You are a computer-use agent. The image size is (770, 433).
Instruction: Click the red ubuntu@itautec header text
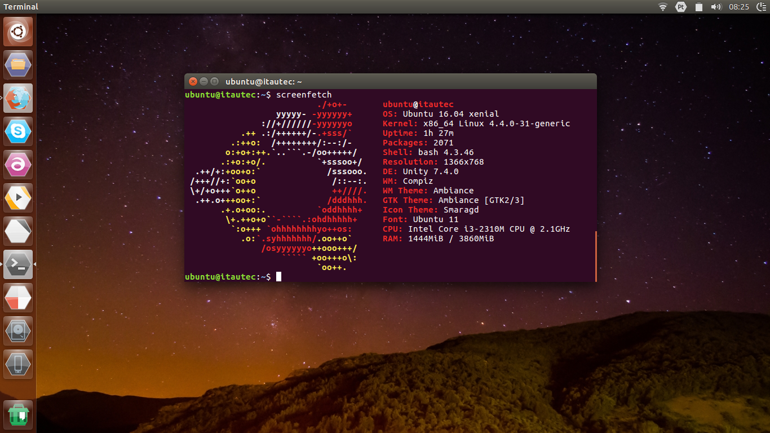click(418, 104)
